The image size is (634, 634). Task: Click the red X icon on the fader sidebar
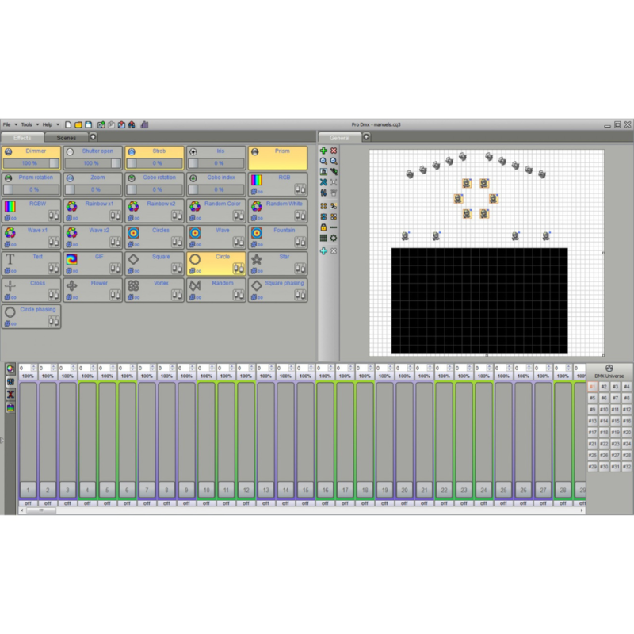(x=10, y=394)
